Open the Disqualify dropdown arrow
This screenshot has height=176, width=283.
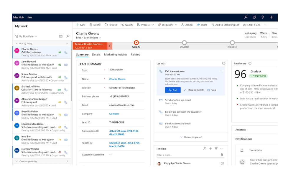[176, 25]
